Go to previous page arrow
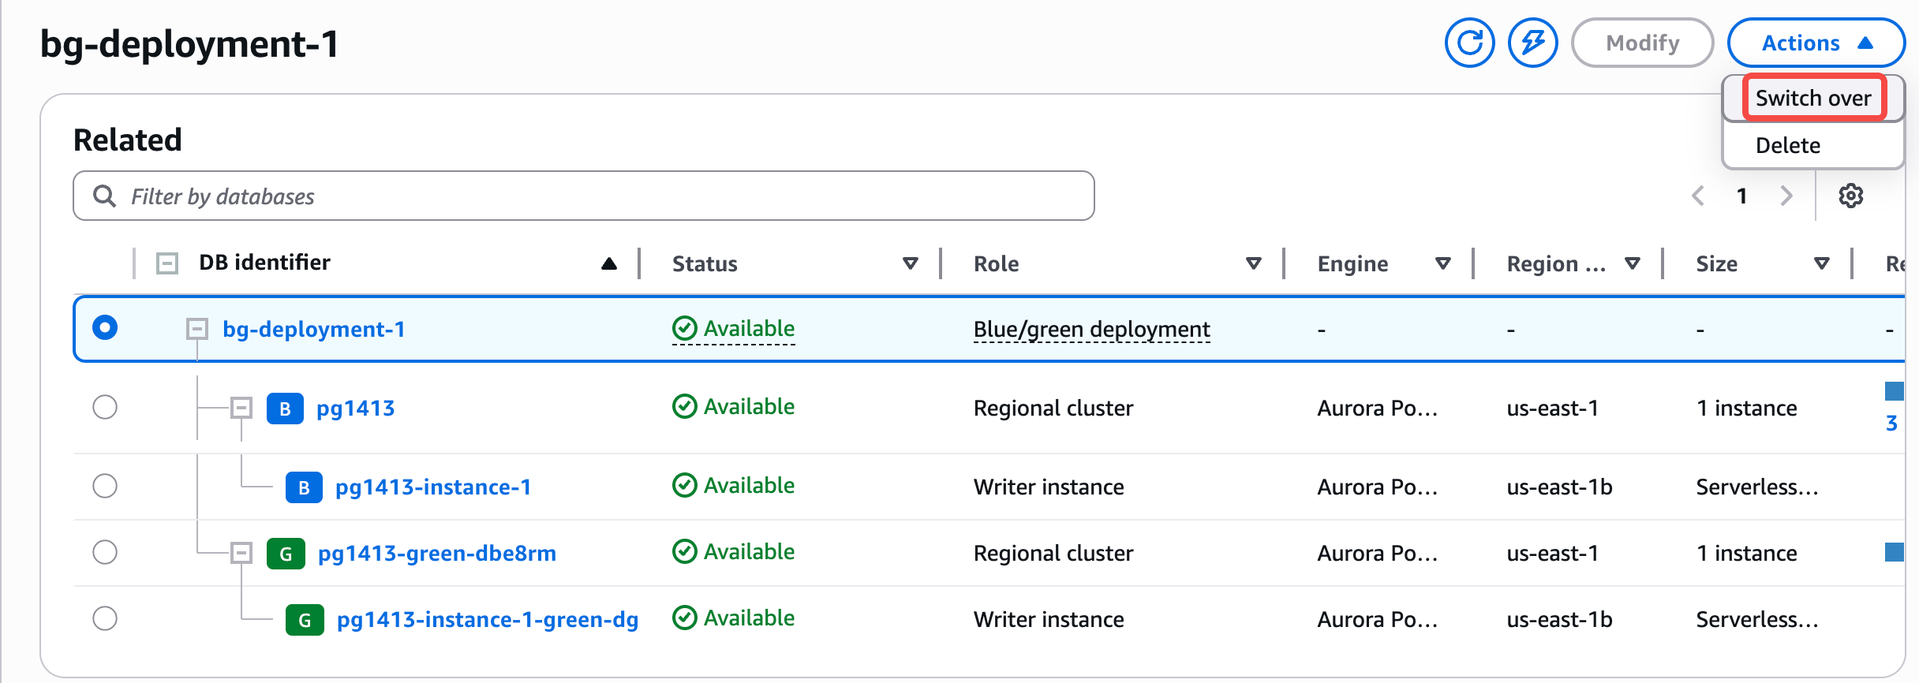 (x=1698, y=196)
